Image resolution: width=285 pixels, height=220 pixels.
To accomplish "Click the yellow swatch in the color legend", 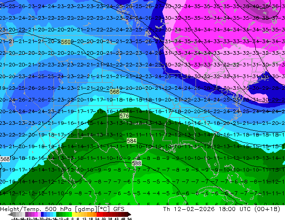I will [73, 214].
